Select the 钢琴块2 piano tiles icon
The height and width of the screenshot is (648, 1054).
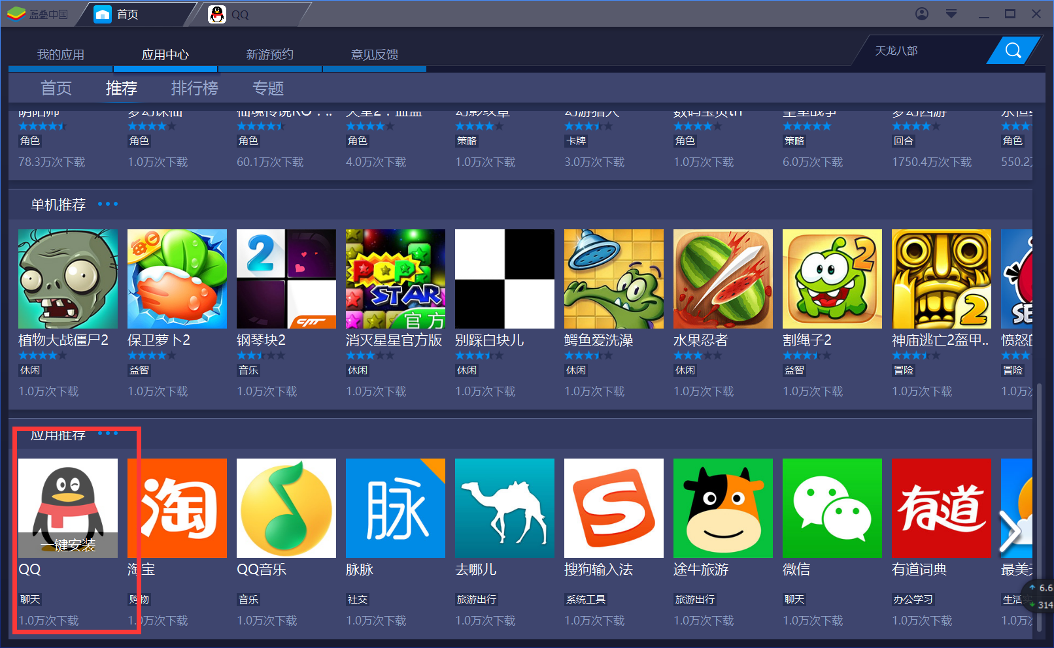pos(286,279)
